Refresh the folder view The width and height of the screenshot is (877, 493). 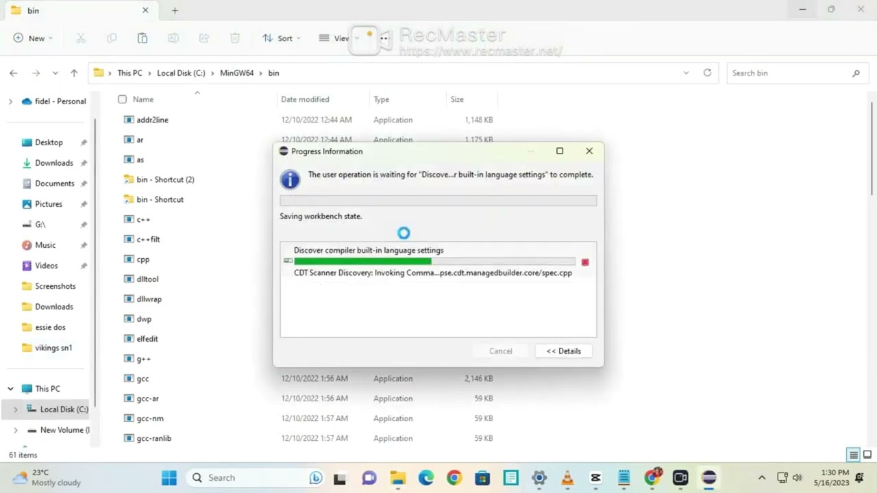click(707, 73)
